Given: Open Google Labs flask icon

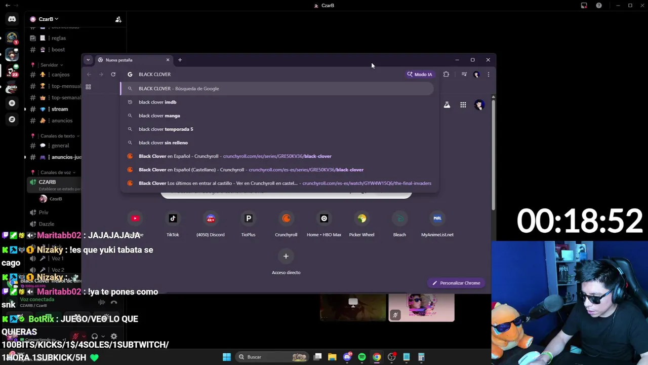Looking at the screenshot, I should (x=447, y=105).
